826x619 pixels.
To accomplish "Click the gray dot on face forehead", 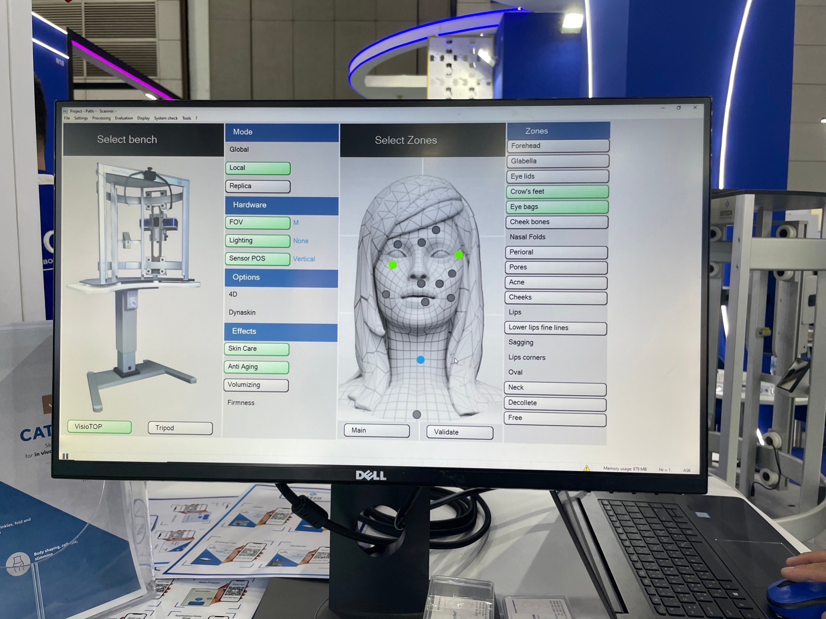I will (436, 230).
